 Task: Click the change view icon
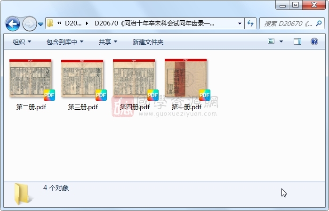[271, 42]
